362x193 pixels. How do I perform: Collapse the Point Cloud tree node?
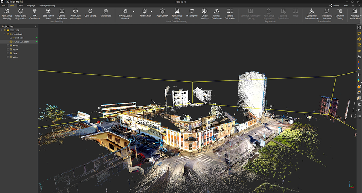coord(5,34)
